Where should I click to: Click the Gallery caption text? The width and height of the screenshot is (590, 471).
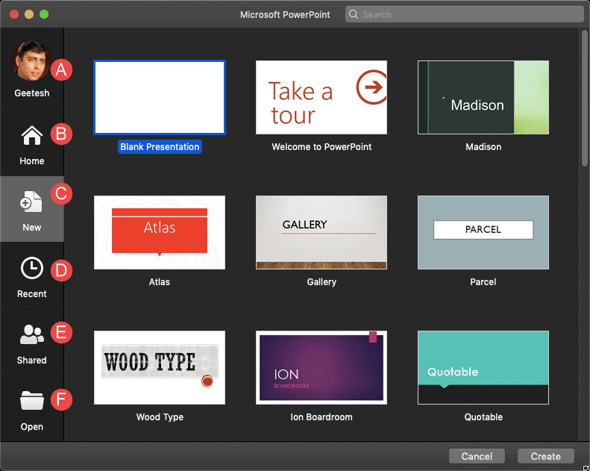(x=321, y=282)
